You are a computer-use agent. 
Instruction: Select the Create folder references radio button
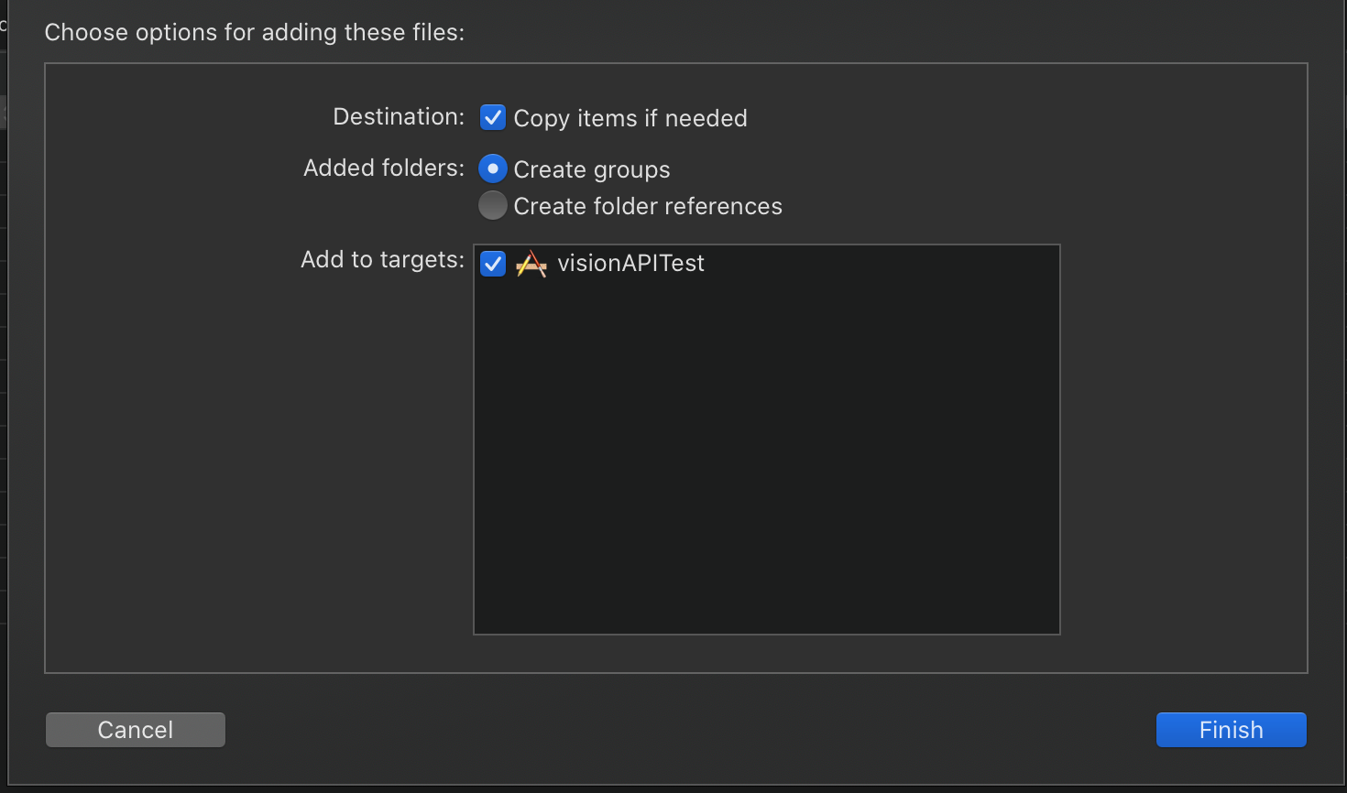tap(493, 205)
